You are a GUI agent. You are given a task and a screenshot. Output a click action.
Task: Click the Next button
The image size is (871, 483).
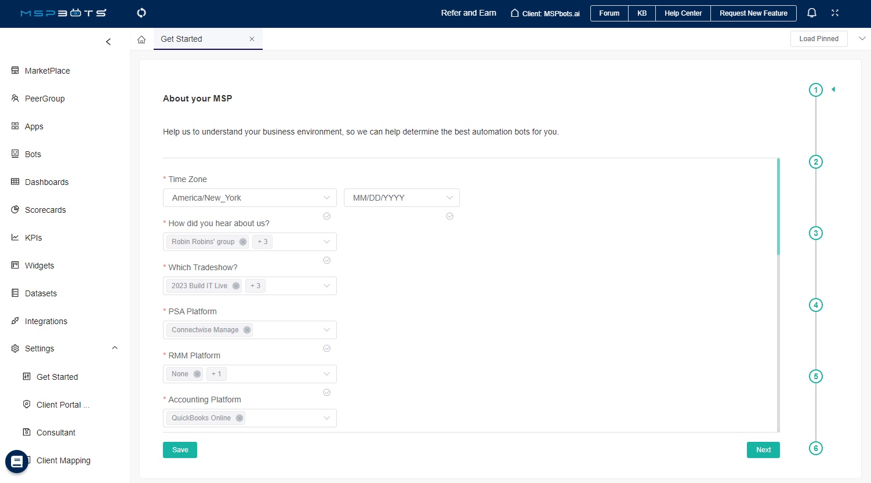point(763,450)
